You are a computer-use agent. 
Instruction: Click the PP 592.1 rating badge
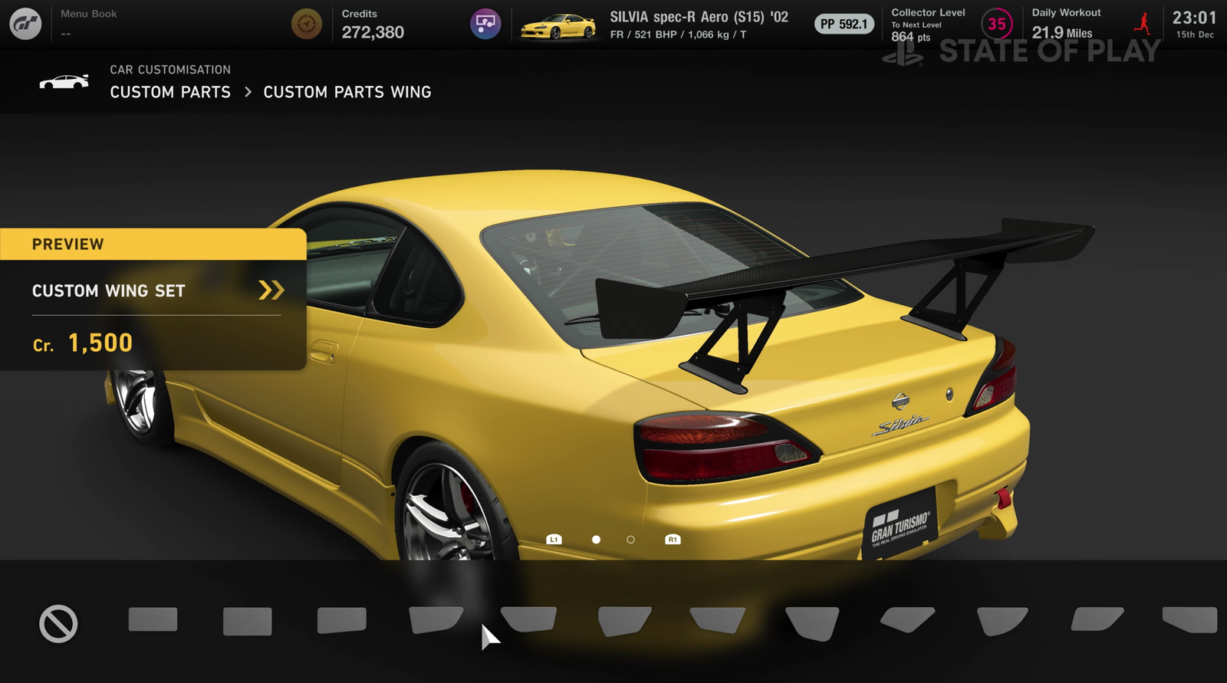coord(844,25)
